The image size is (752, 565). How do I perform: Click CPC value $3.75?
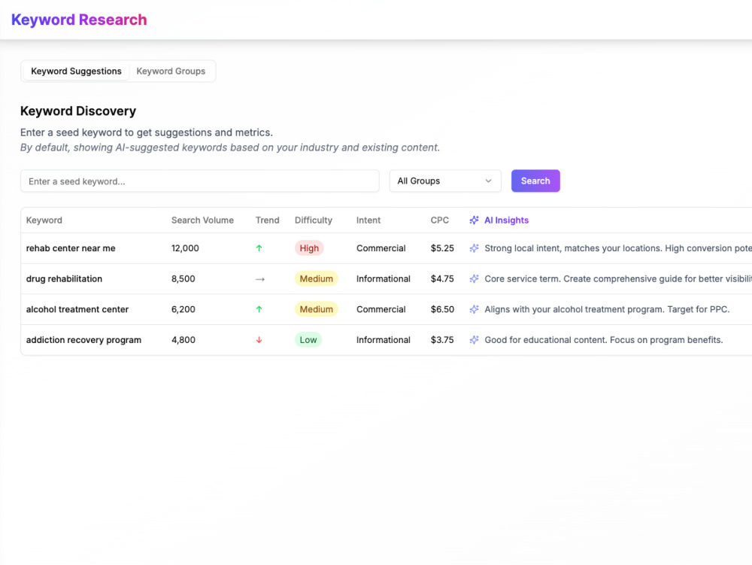pyautogui.click(x=442, y=339)
